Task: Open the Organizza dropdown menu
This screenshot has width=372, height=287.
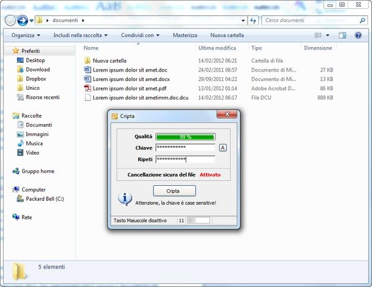Action: pyautogui.click(x=26, y=35)
